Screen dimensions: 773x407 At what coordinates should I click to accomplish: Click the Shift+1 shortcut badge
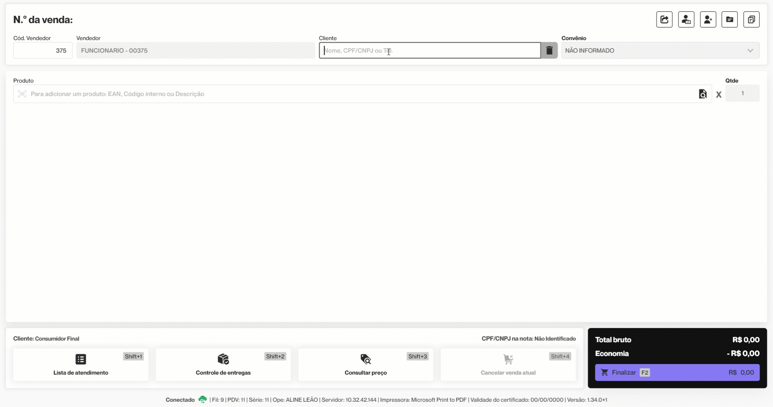coord(134,356)
